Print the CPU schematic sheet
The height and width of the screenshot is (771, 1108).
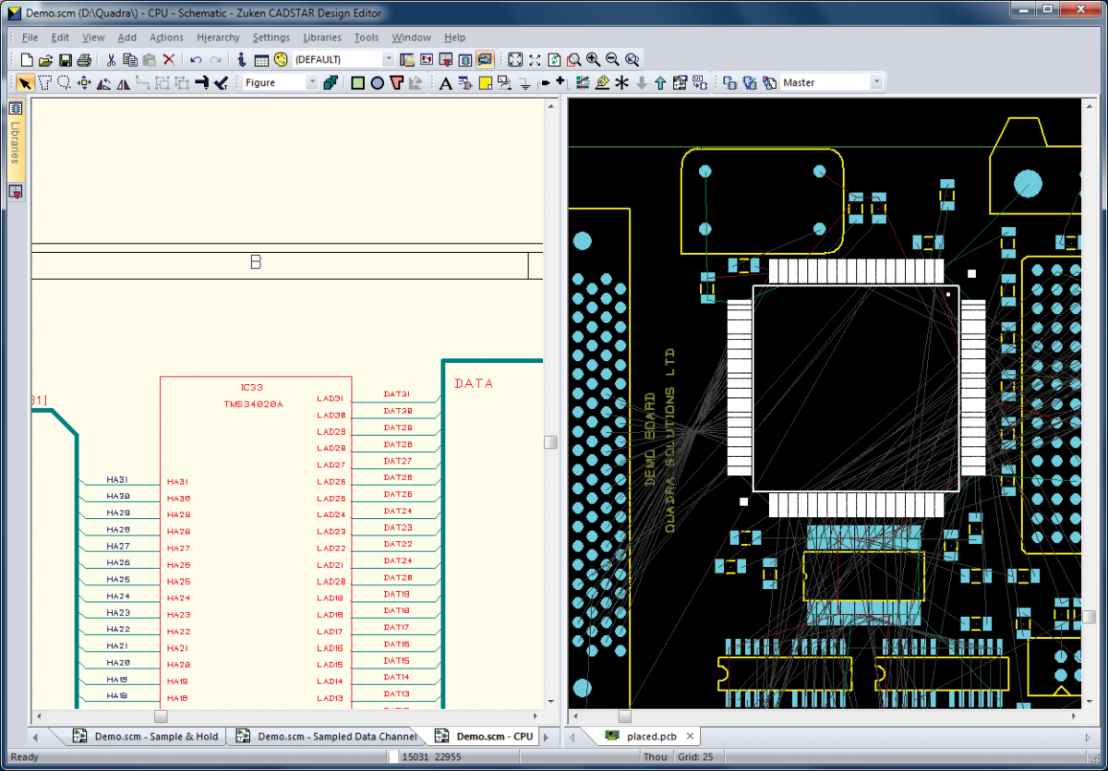click(x=82, y=59)
